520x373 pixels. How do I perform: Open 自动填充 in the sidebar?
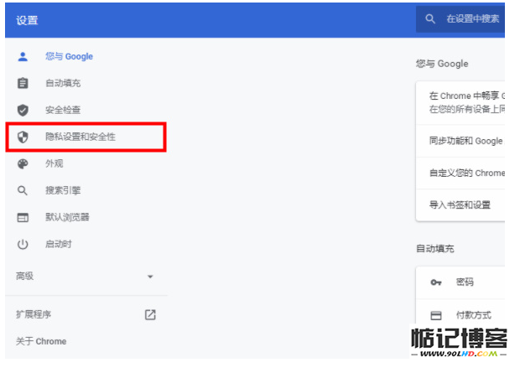tap(63, 83)
